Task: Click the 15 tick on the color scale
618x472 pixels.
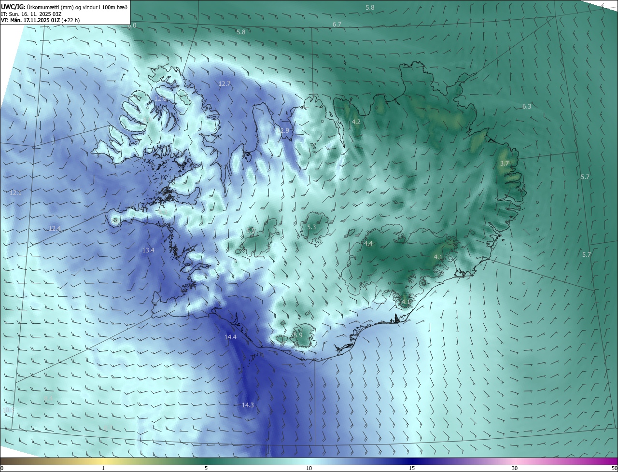Action: tap(412, 468)
